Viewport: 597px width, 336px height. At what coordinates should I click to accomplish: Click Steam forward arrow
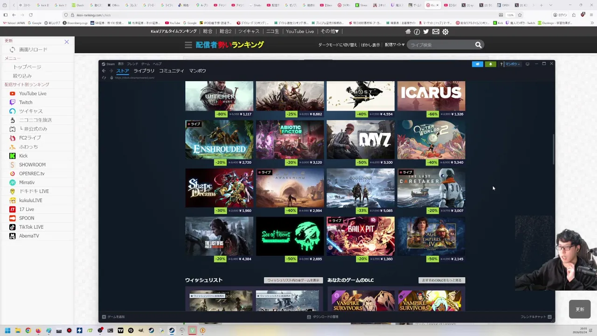pos(111,71)
